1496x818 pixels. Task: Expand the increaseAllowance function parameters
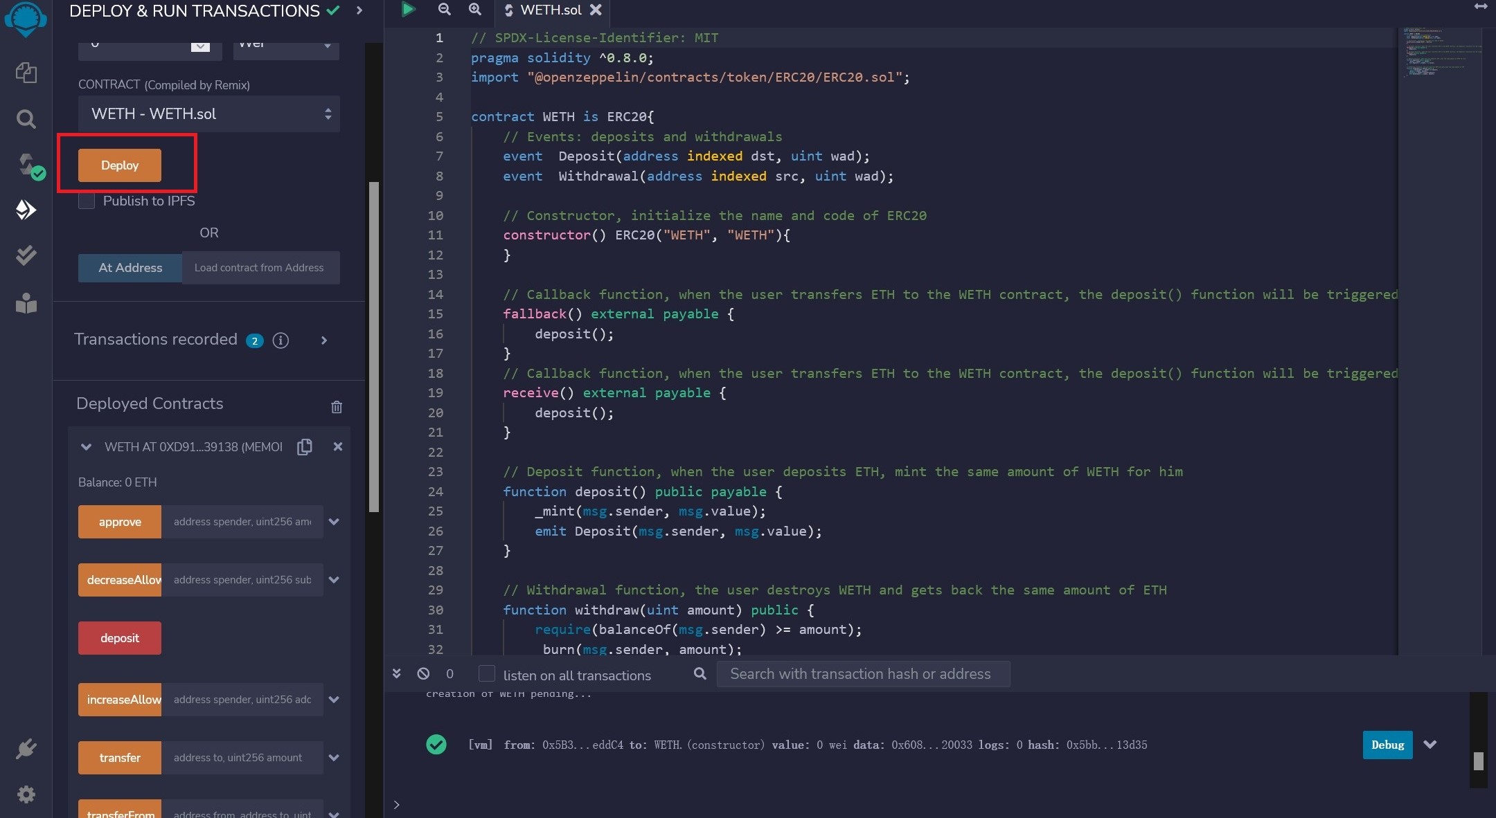[334, 700]
